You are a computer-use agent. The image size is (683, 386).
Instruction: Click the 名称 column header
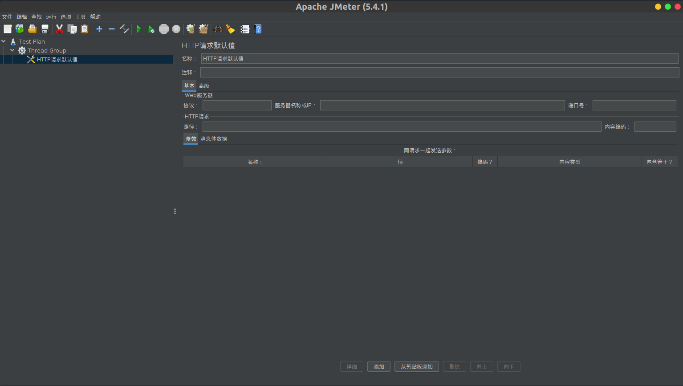click(256, 162)
